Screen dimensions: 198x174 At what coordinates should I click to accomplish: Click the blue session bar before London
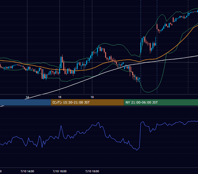[x=25, y=102]
